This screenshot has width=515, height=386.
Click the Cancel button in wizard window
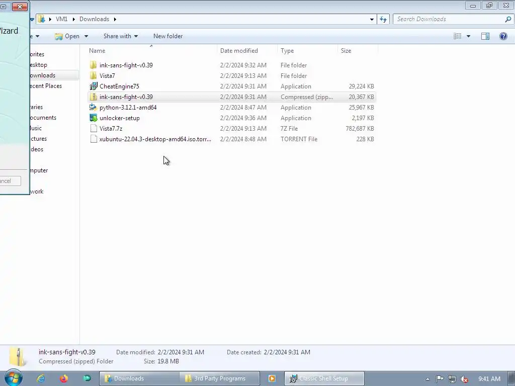pyautogui.click(x=10, y=181)
